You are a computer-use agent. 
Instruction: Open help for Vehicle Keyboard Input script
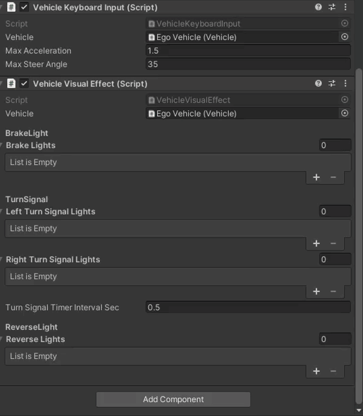coord(318,7)
